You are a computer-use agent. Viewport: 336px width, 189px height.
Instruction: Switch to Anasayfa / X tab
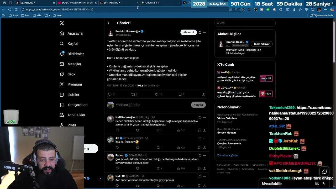35,3
